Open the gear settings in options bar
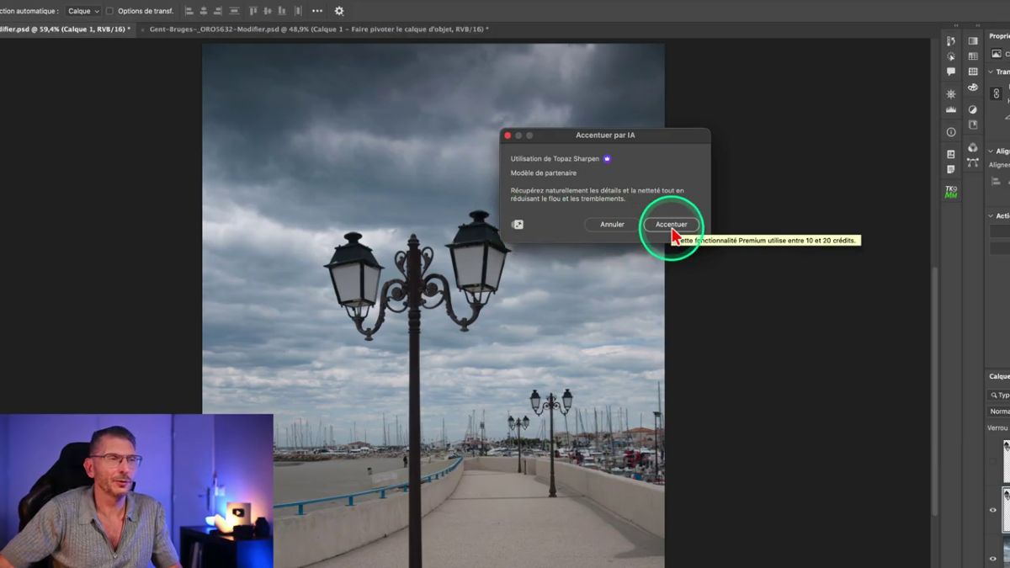The image size is (1010, 568). [x=339, y=11]
